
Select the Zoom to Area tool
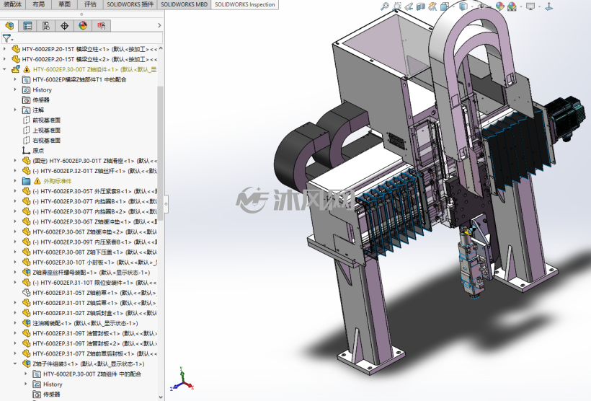click(x=397, y=6)
